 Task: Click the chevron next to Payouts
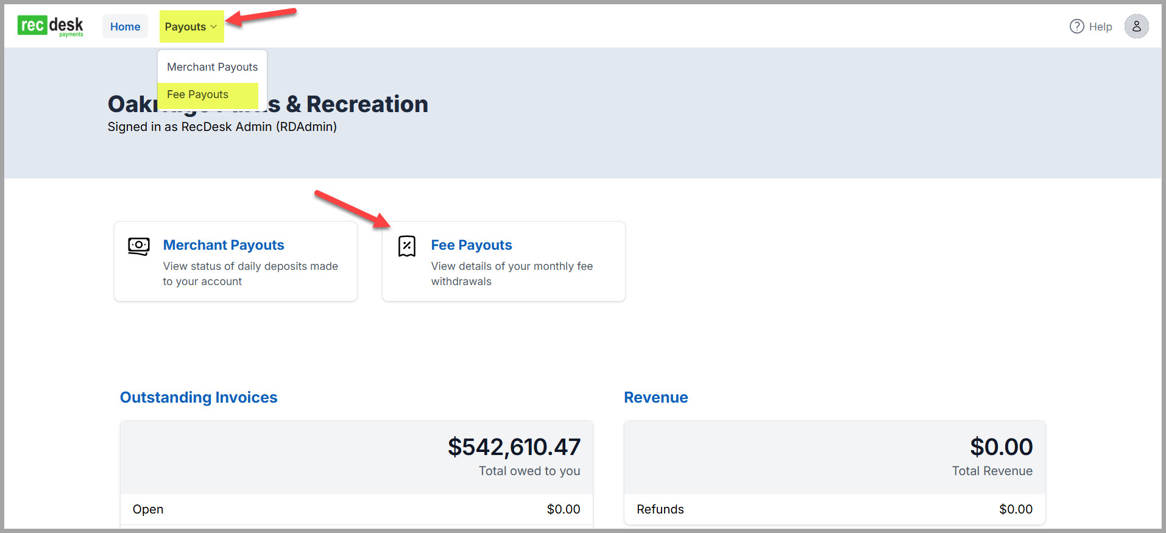pyautogui.click(x=214, y=27)
